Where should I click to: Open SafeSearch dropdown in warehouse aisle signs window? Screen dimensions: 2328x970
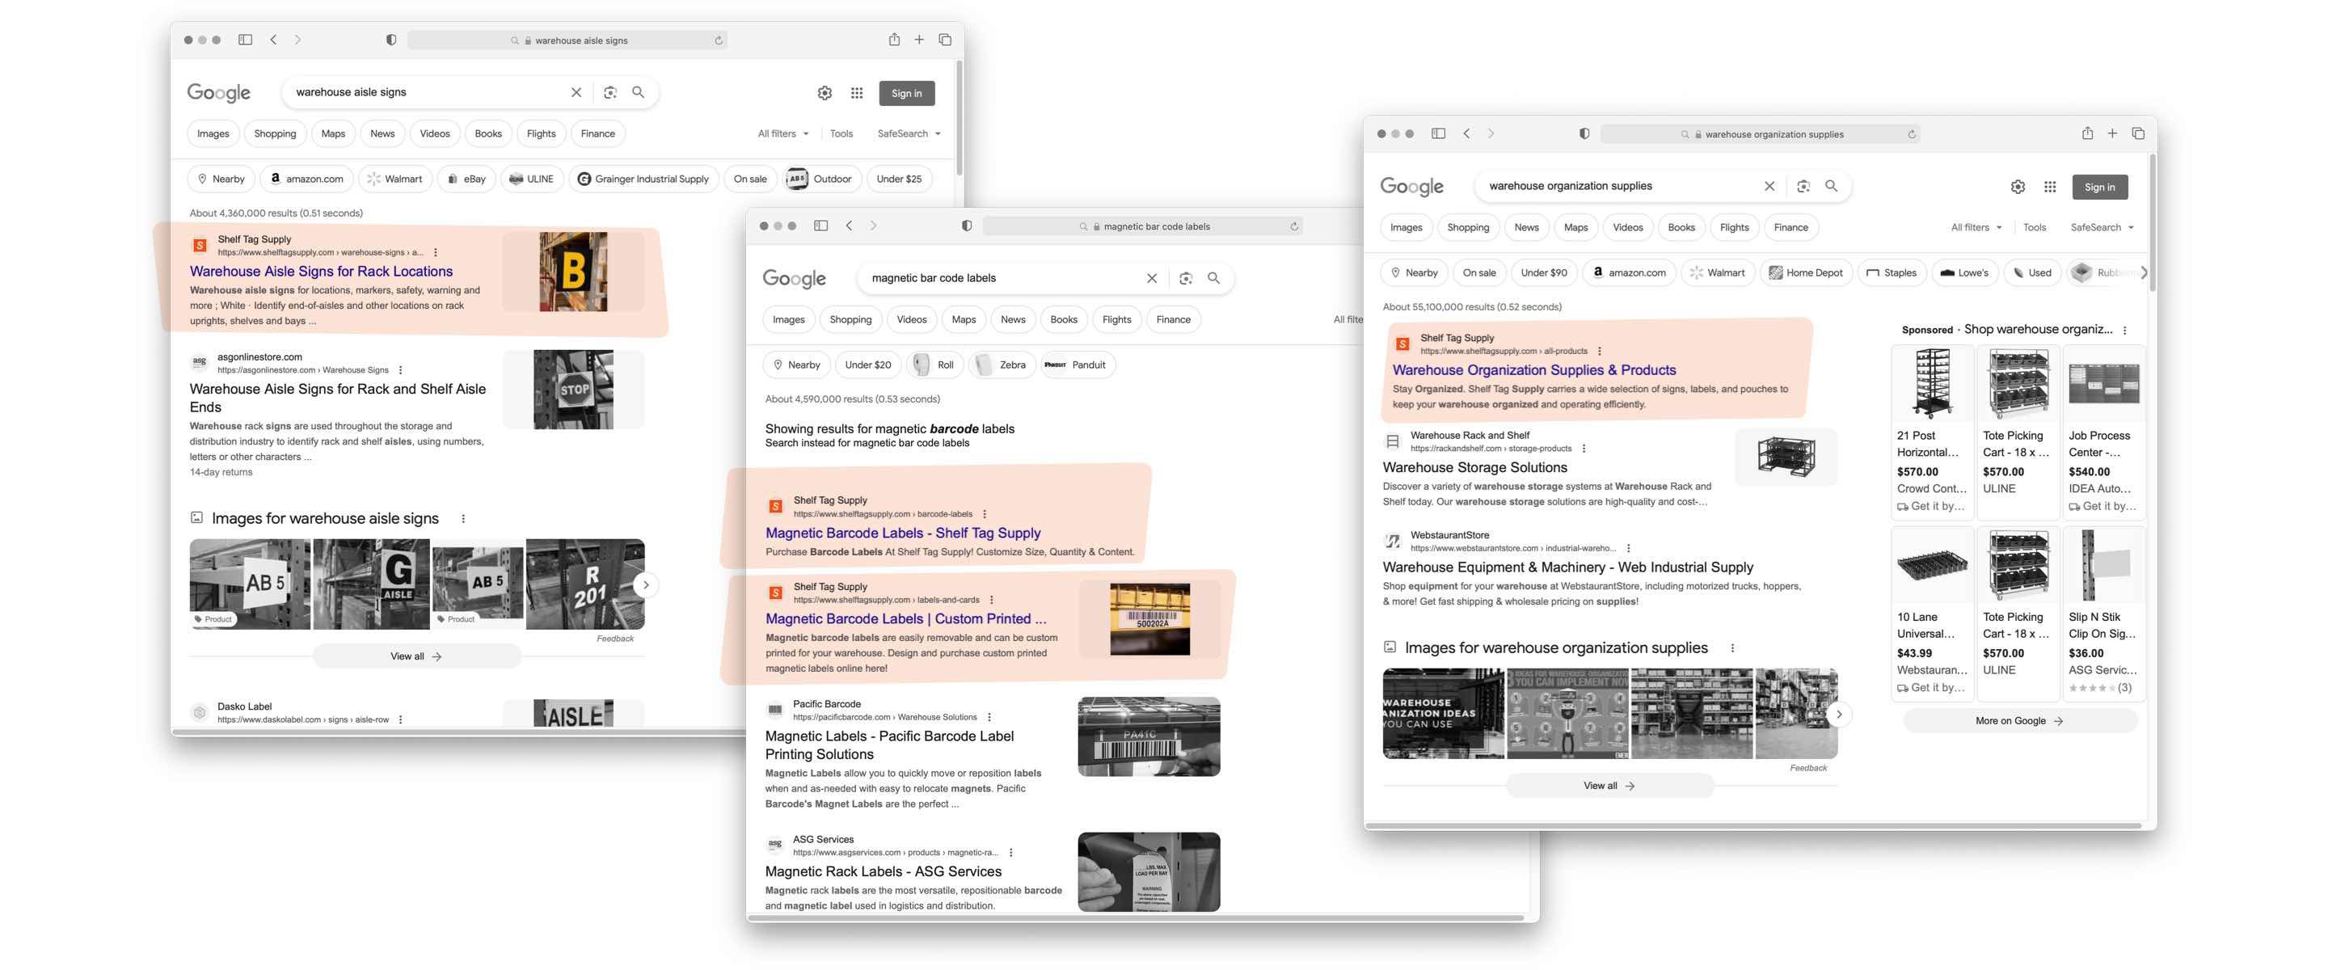[909, 134]
